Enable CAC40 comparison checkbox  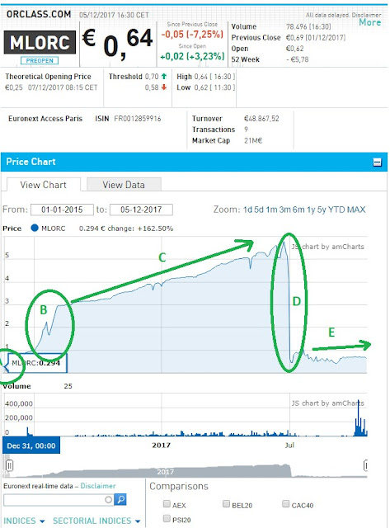click(x=285, y=504)
